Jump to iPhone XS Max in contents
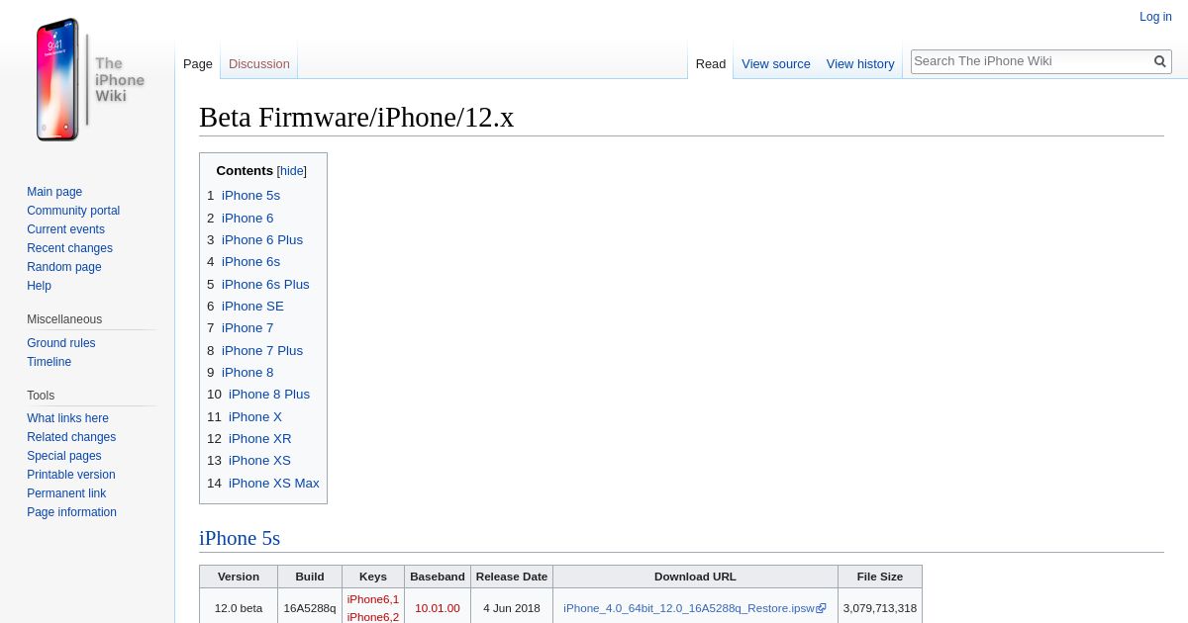1188x623 pixels. click(274, 483)
